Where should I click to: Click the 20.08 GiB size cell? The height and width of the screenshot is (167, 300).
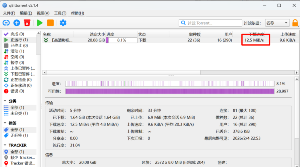tap(96, 40)
